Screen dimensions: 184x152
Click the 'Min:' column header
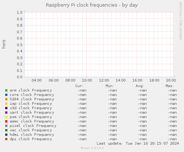[110, 86]
